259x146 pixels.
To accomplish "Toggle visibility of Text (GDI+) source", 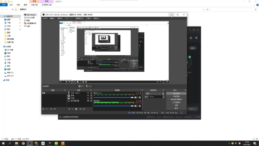I will coord(88,93).
